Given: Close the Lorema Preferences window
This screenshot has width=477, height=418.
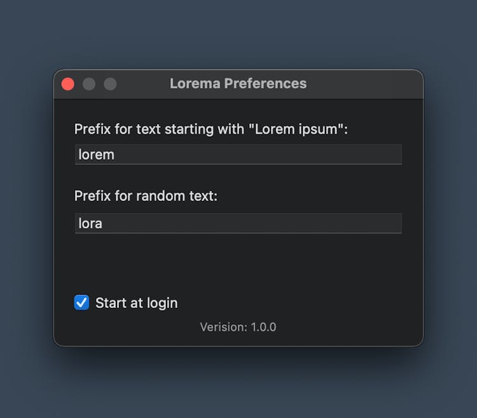Looking at the screenshot, I should [68, 84].
